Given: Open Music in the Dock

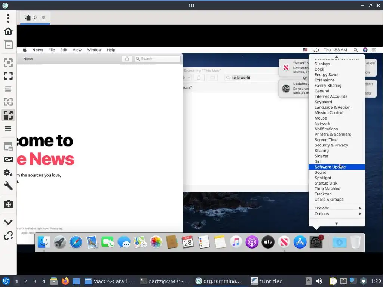Looking at the screenshot, I should [236, 242].
